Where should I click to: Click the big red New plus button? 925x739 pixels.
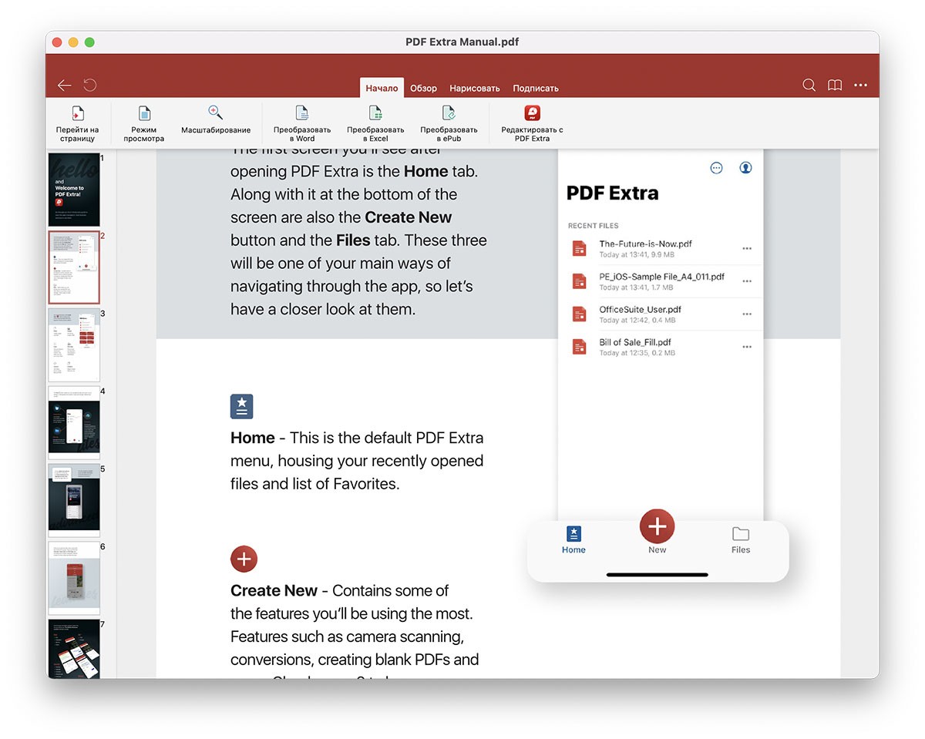coord(657,526)
